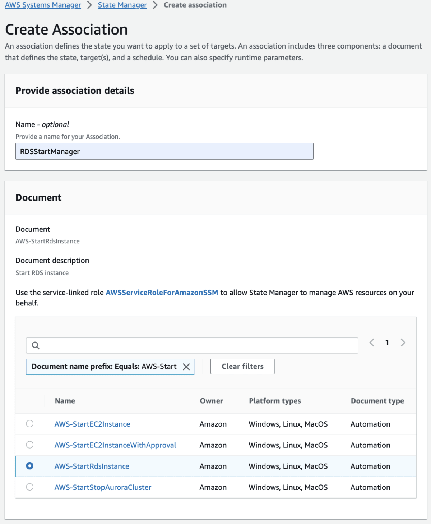Open the AWS Systems Manager breadcrumb link

pos(43,5)
